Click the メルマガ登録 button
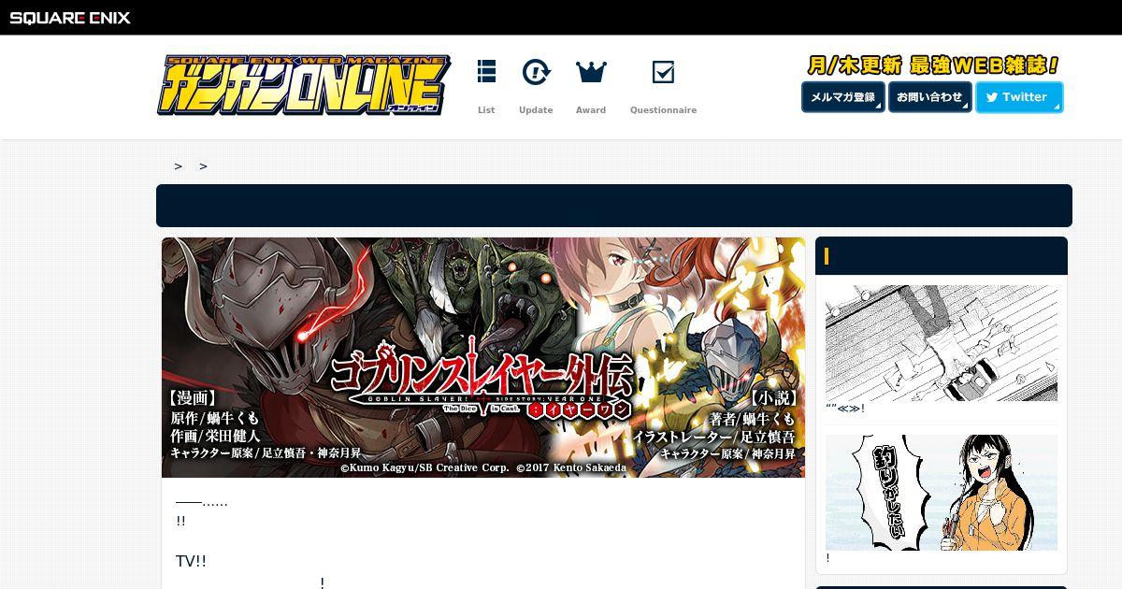The width and height of the screenshot is (1122, 589). point(843,97)
